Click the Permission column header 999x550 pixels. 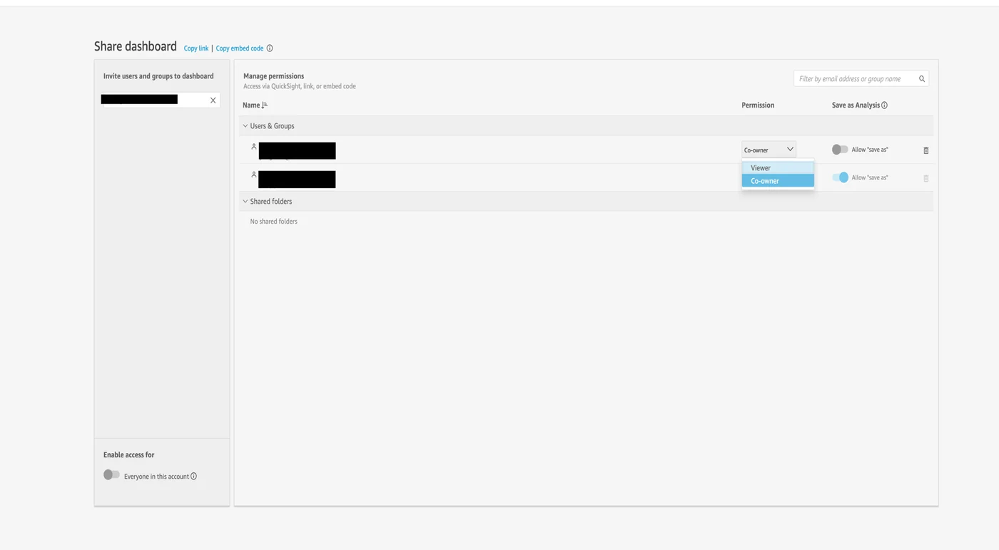tap(758, 105)
